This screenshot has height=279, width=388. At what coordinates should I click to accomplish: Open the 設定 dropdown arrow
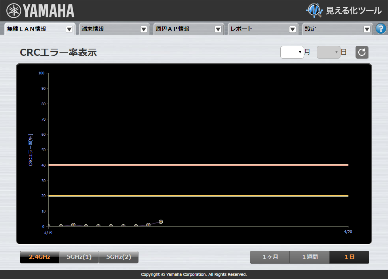click(367, 29)
